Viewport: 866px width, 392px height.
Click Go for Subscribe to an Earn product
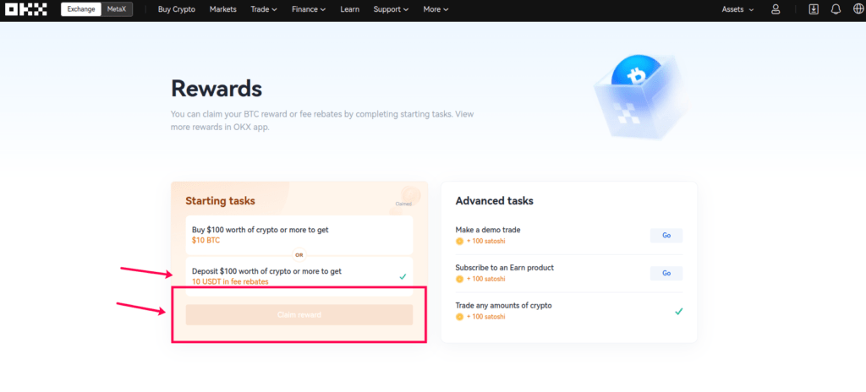point(666,273)
